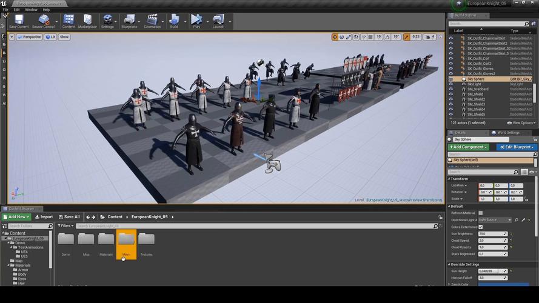Open the Marketplace toolbar icon
Screen dimensions: 539x303
87,21
